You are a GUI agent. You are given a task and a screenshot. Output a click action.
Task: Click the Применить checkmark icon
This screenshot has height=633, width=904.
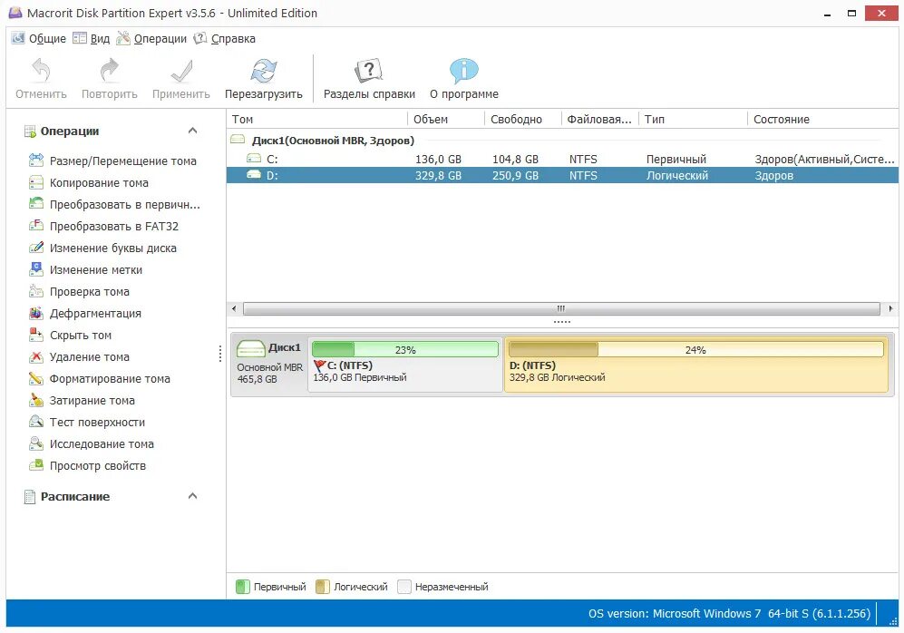pos(181,72)
